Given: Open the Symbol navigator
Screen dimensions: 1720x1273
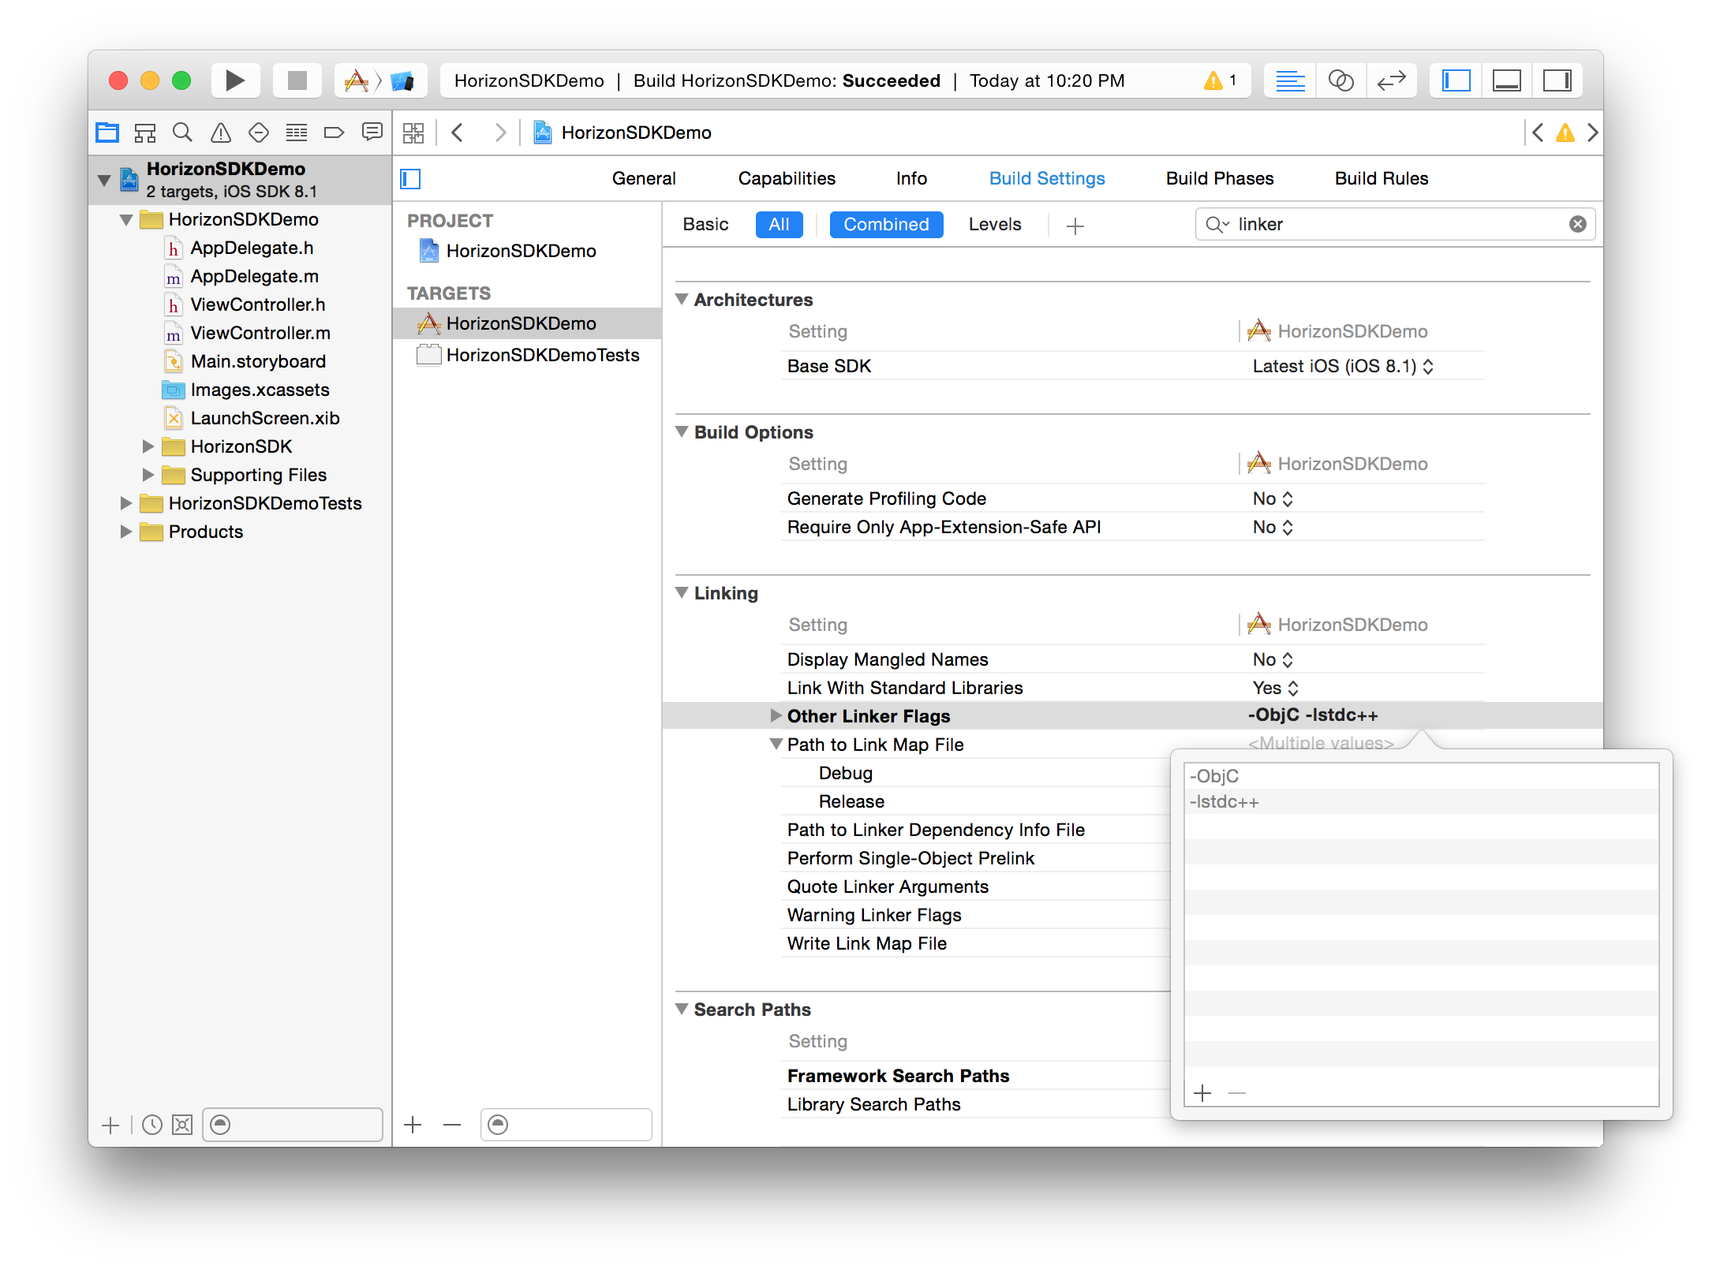Looking at the screenshot, I should coord(145,133).
